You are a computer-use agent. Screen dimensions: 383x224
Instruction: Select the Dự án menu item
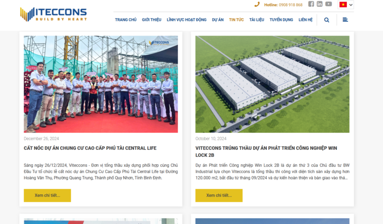218,20
